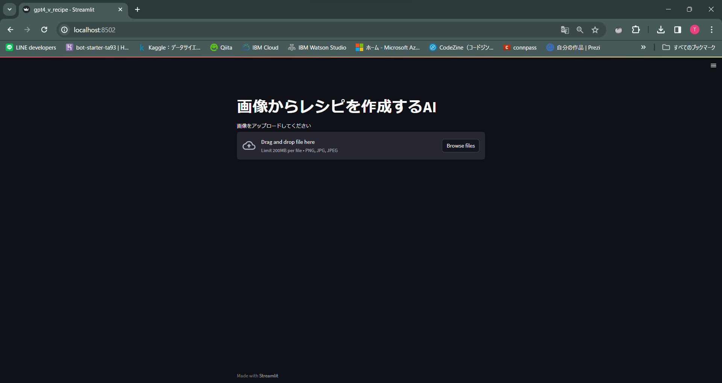This screenshot has height=383, width=722.
Task: Bookmark this tab with the star icon
Action: (595, 30)
